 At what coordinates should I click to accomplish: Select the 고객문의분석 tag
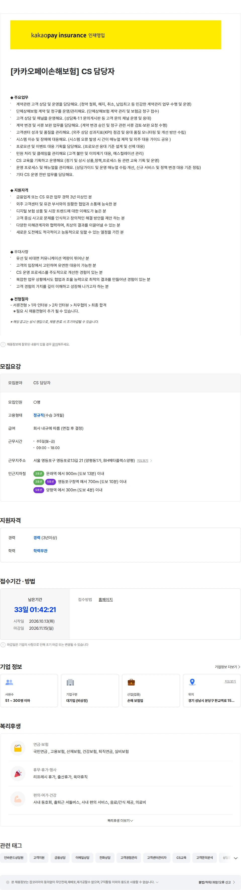pyautogui.click(x=205, y=858)
